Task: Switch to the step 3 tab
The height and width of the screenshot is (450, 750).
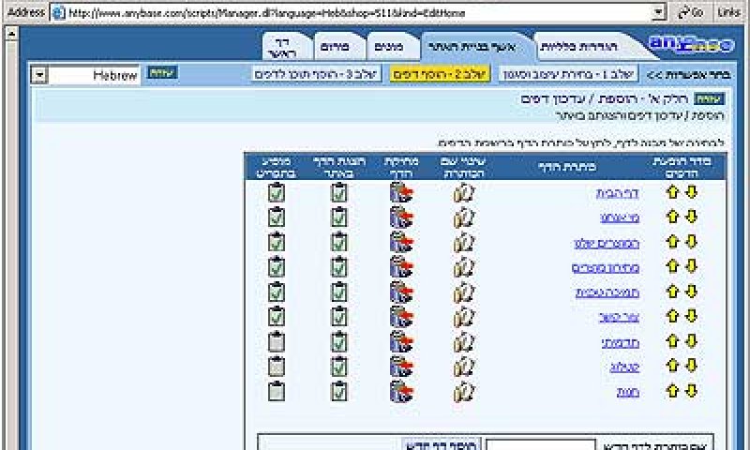Action: (x=316, y=74)
